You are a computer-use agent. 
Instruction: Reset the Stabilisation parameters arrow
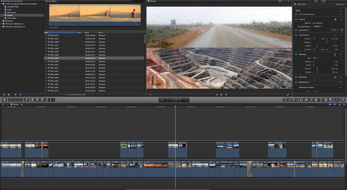(x=341, y=82)
